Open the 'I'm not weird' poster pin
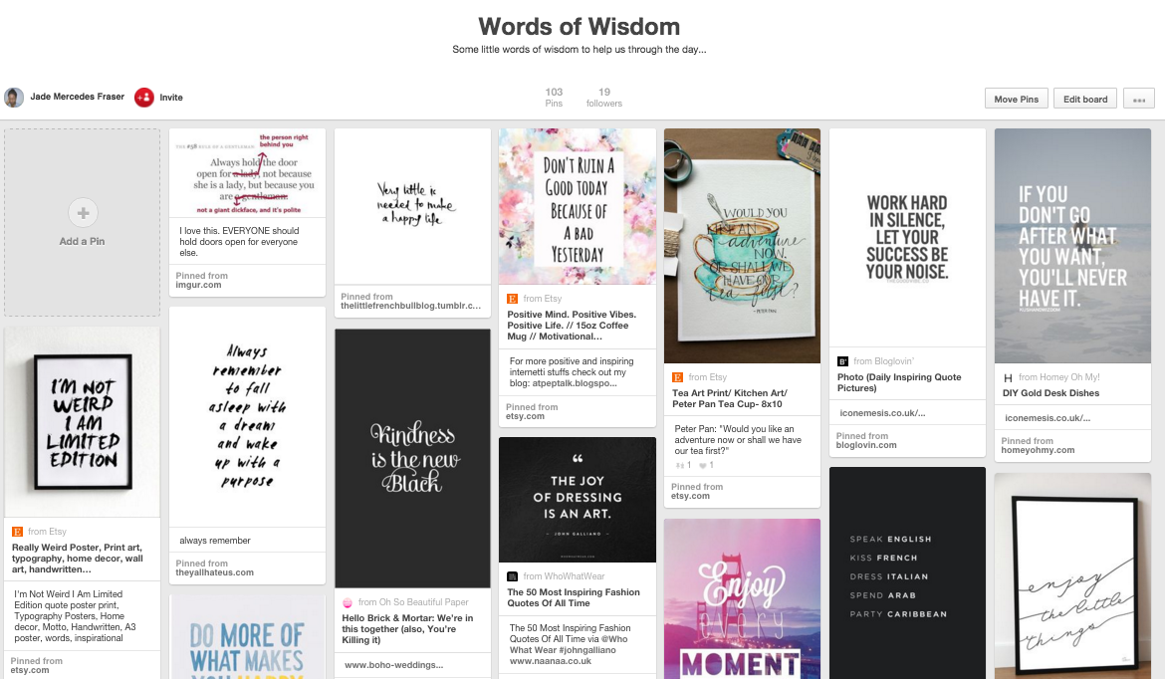1165x679 pixels. point(82,422)
